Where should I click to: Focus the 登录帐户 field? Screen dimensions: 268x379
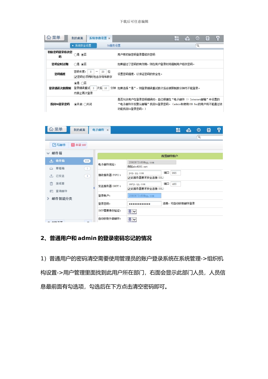click(144, 196)
